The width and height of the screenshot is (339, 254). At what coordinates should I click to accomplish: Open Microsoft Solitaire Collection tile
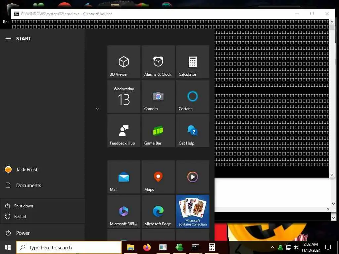click(x=193, y=211)
